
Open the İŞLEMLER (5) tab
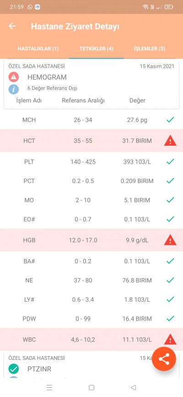tap(150, 49)
